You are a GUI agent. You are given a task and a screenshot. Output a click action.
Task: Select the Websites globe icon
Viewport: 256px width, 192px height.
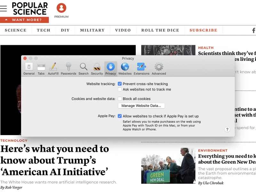pyautogui.click(x=125, y=68)
